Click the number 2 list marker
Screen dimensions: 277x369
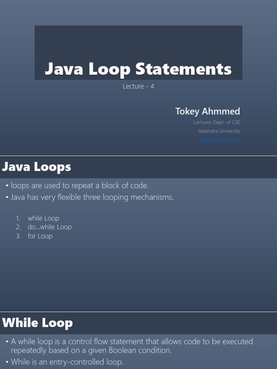pyautogui.click(x=18, y=227)
